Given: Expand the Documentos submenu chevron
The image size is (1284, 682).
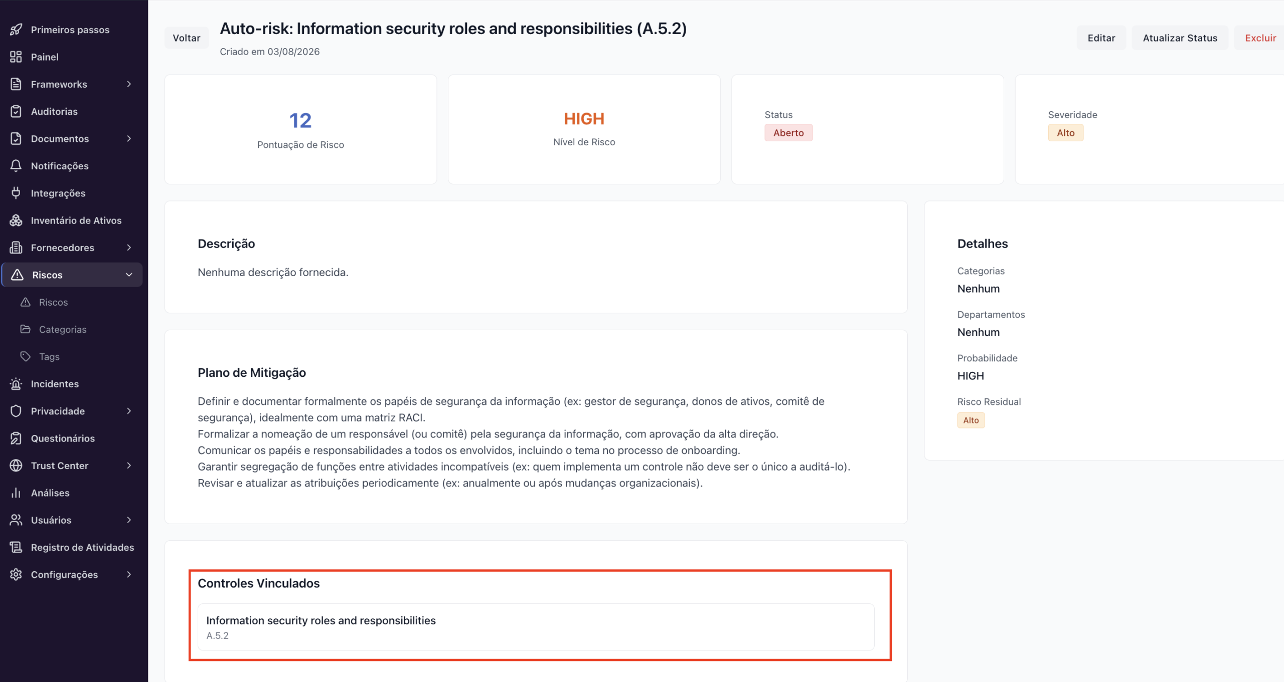Looking at the screenshot, I should pyautogui.click(x=129, y=138).
